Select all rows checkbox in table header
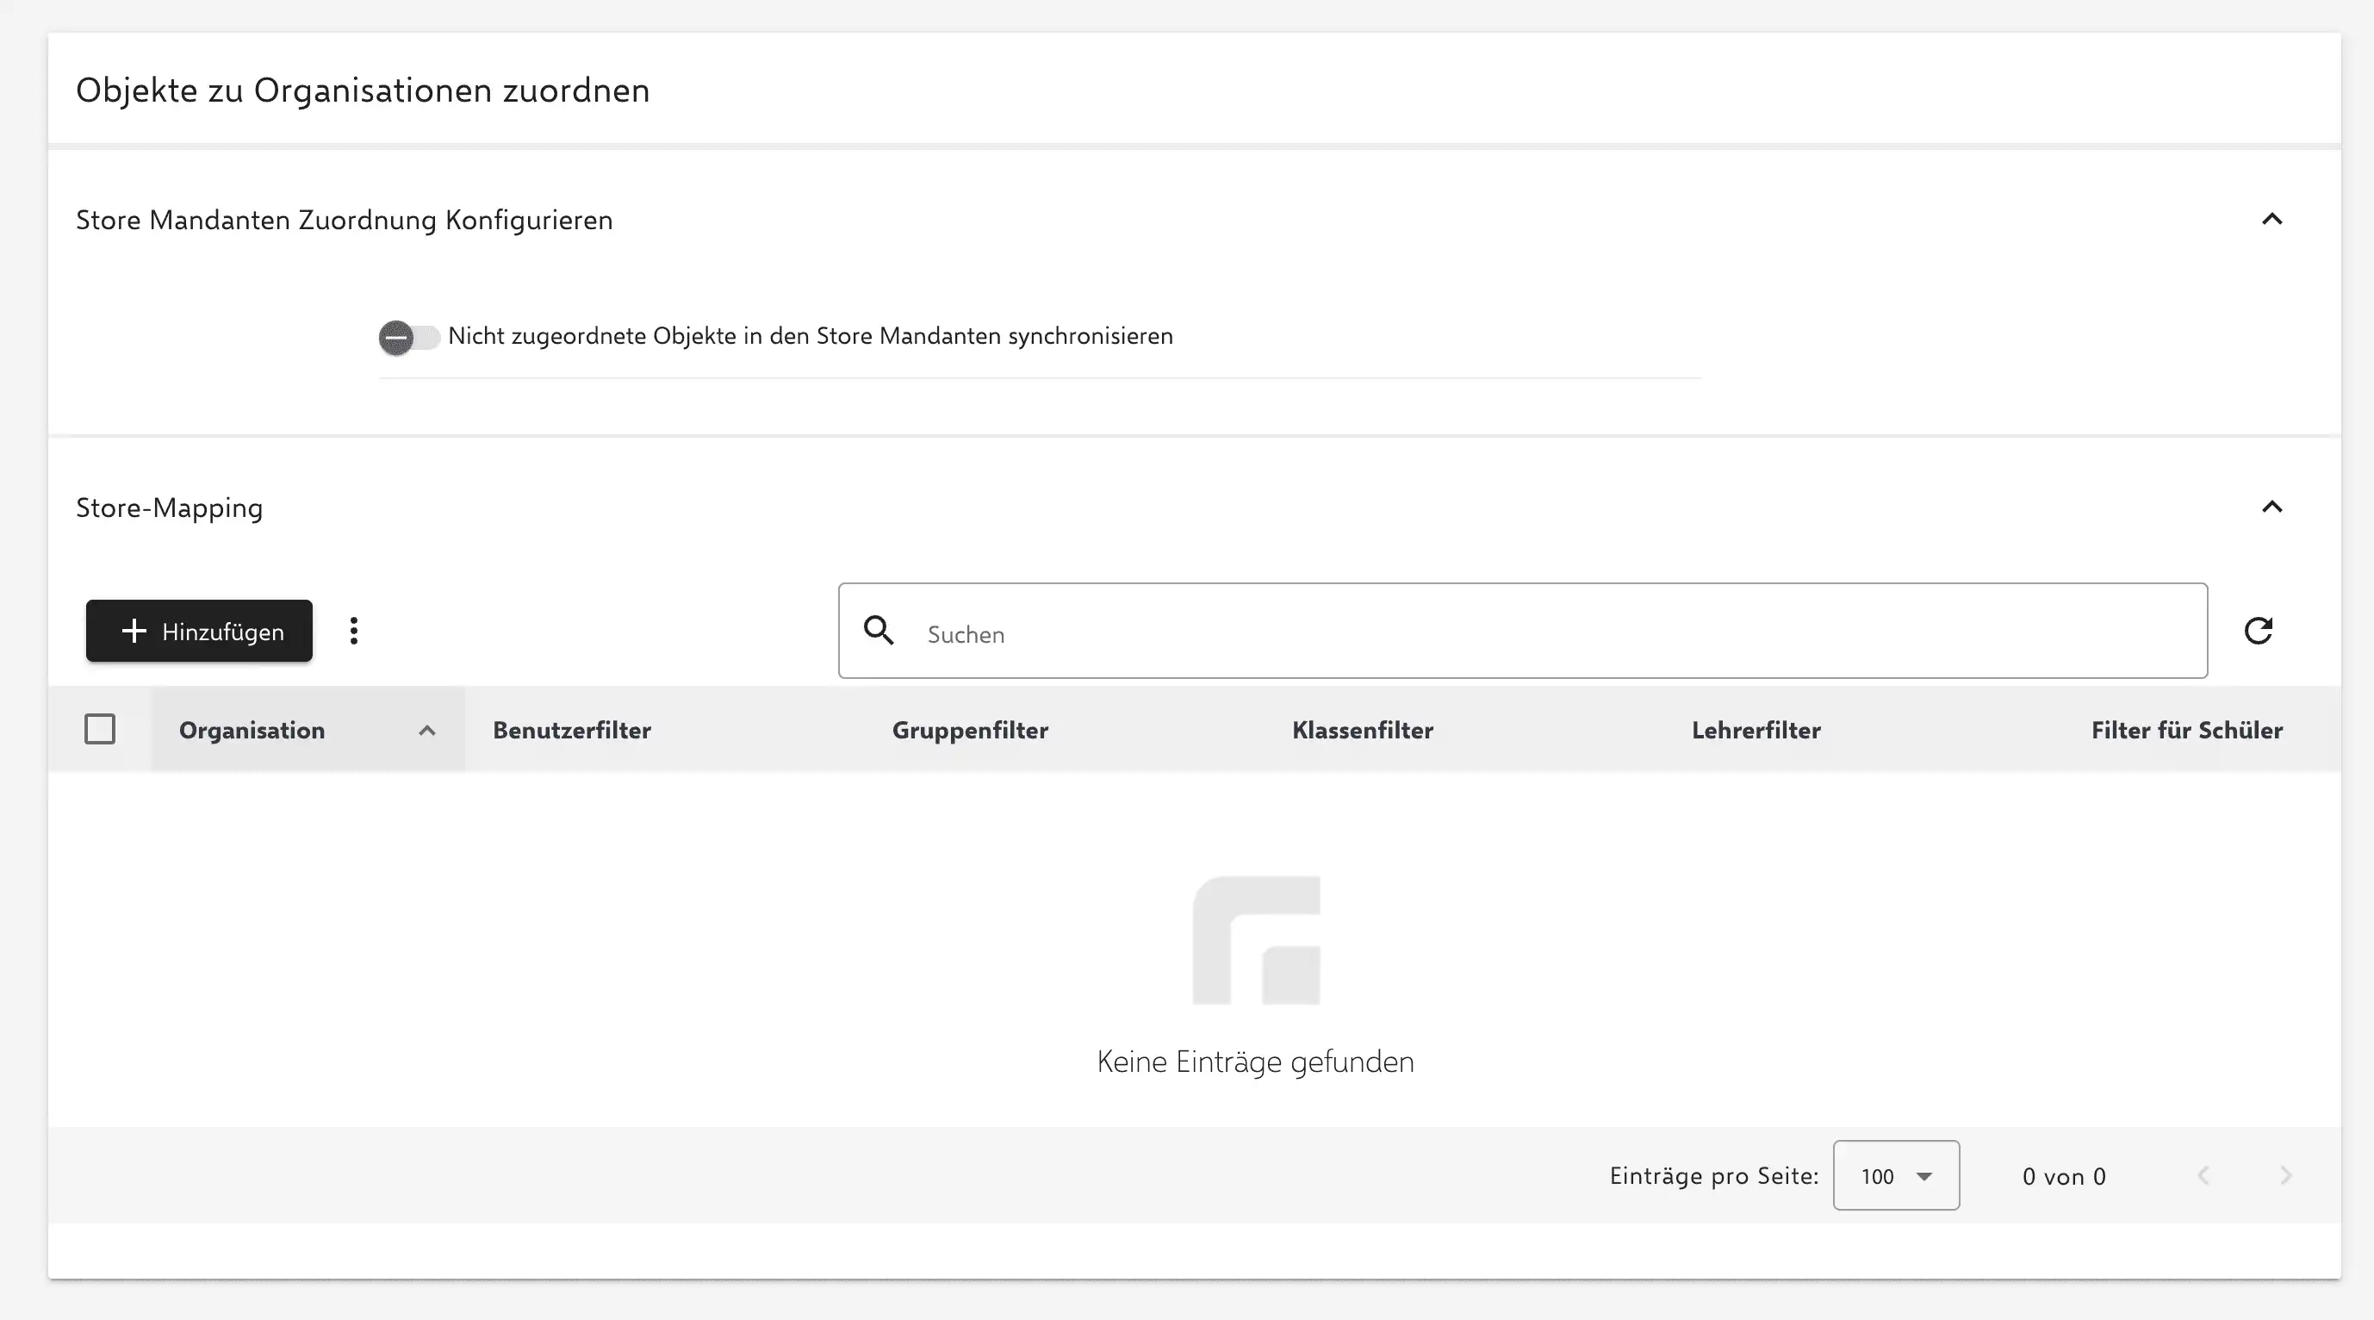 [x=100, y=729]
